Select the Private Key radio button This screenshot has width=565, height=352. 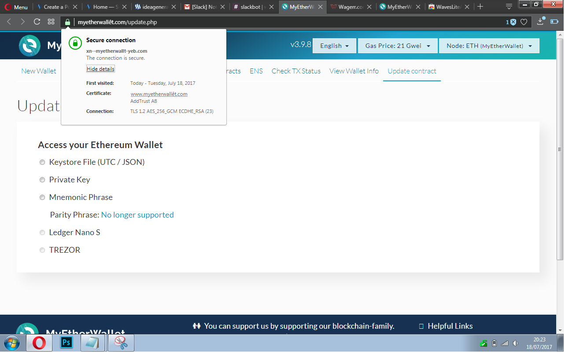point(42,180)
